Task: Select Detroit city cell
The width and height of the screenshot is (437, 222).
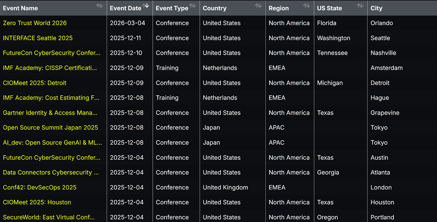Action: pyautogui.click(x=380, y=83)
